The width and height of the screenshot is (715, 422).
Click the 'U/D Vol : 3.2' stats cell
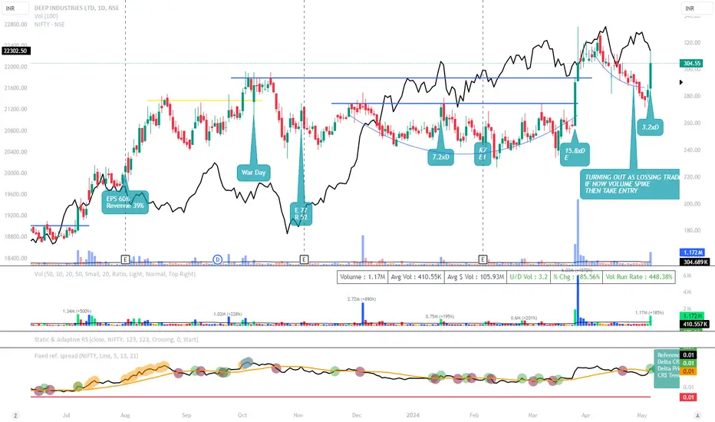528,277
